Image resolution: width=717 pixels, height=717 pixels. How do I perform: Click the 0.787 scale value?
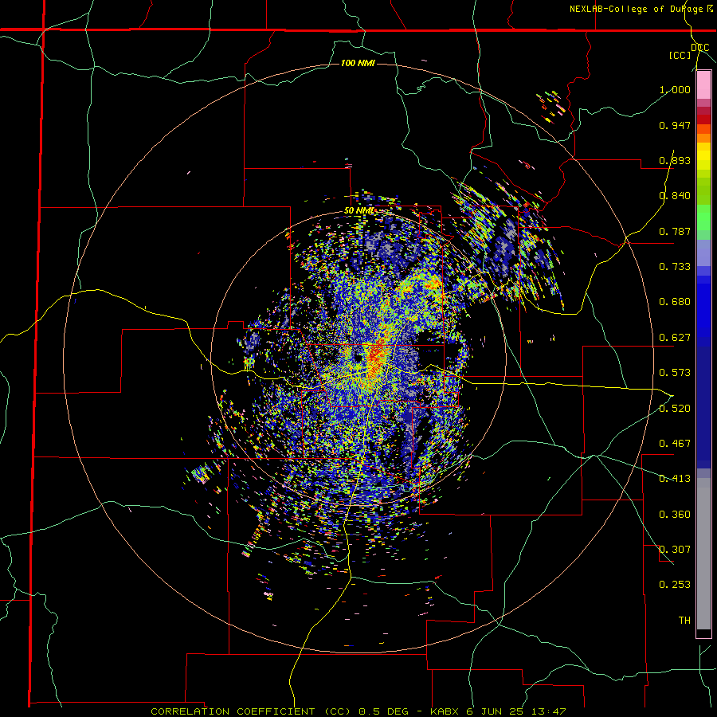click(675, 231)
